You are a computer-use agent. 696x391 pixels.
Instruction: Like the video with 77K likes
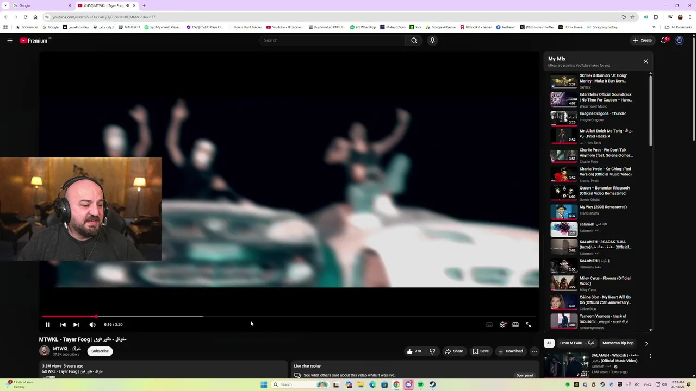[x=414, y=351]
